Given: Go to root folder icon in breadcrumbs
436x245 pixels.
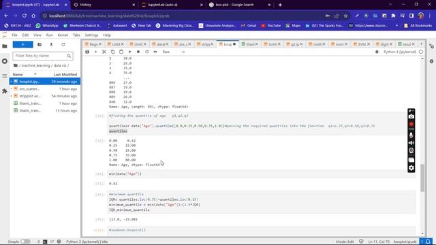Looking at the screenshot, I should (16, 65).
